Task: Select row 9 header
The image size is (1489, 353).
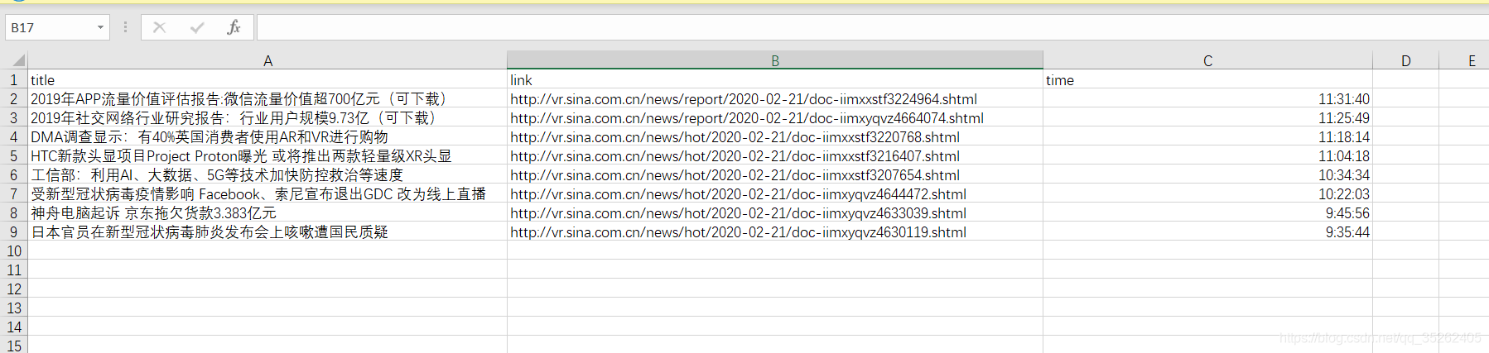Action: 14,232
